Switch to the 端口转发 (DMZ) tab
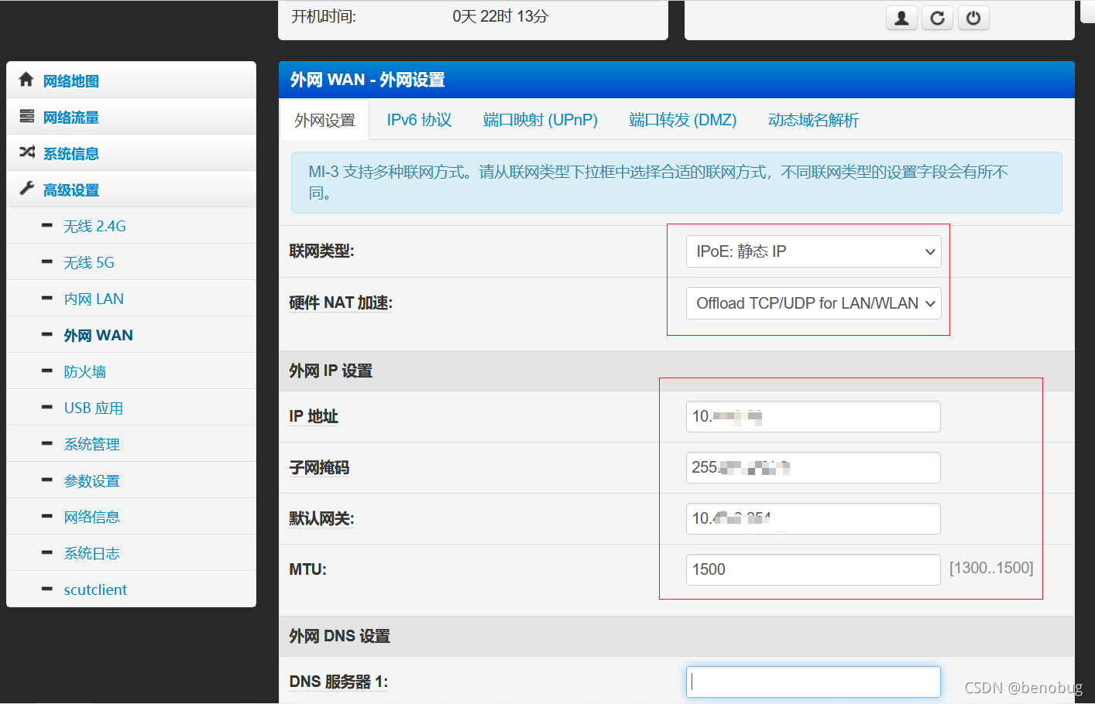This screenshot has width=1095, height=704. point(682,120)
